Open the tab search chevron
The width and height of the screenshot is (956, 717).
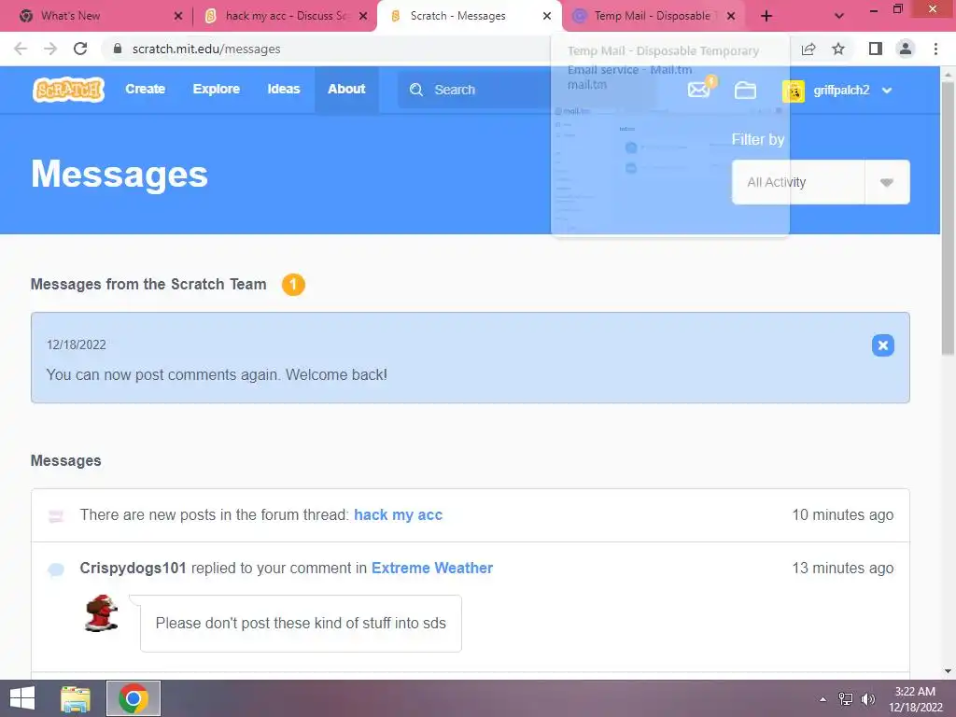click(839, 16)
